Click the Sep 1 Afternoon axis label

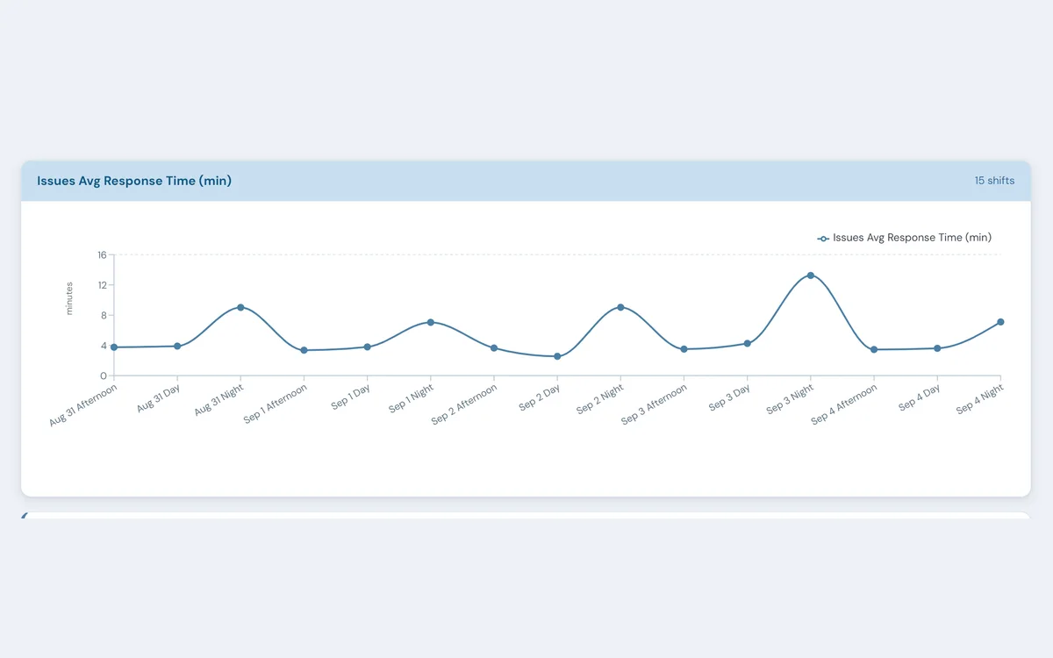[276, 404]
